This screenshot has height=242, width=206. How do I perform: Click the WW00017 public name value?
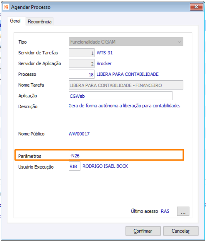[79, 134]
